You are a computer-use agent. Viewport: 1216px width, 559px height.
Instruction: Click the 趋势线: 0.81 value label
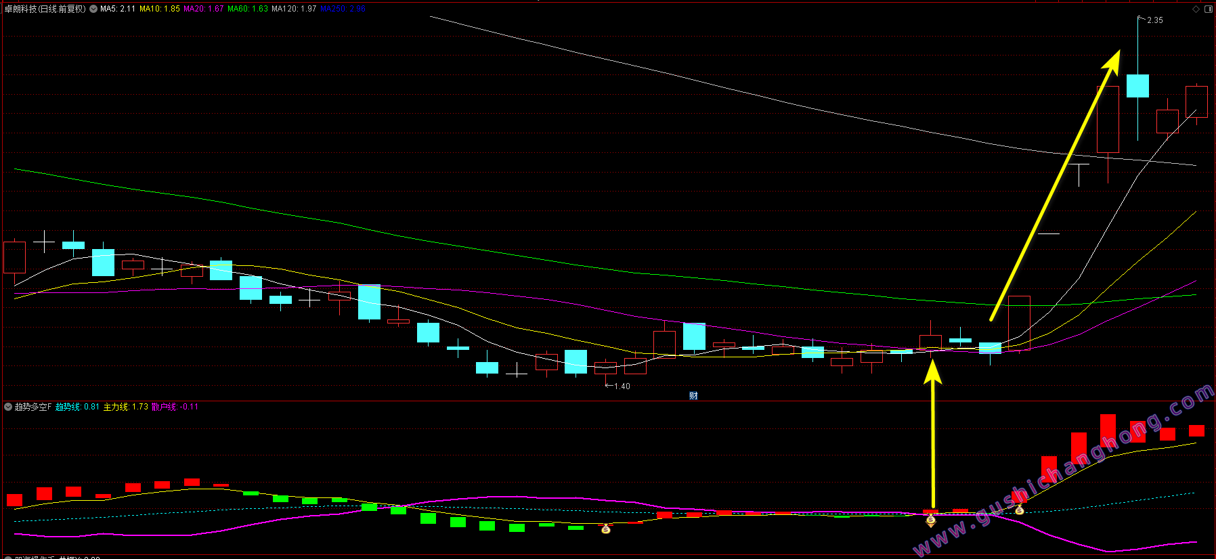(x=77, y=407)
